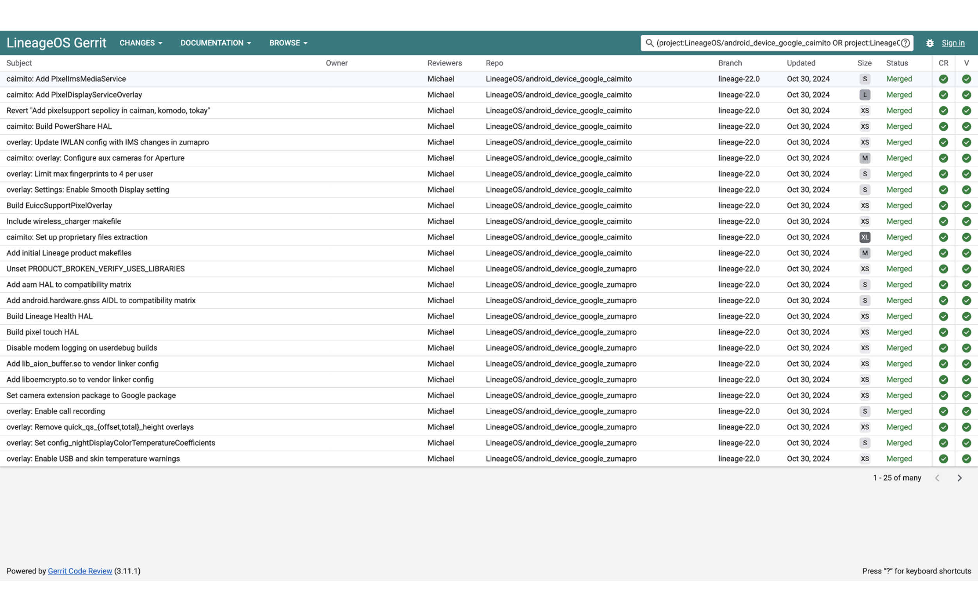This screenshot has width=978, height=611.
Task: Click the search magnifier icon
Action: click(649, 43)
